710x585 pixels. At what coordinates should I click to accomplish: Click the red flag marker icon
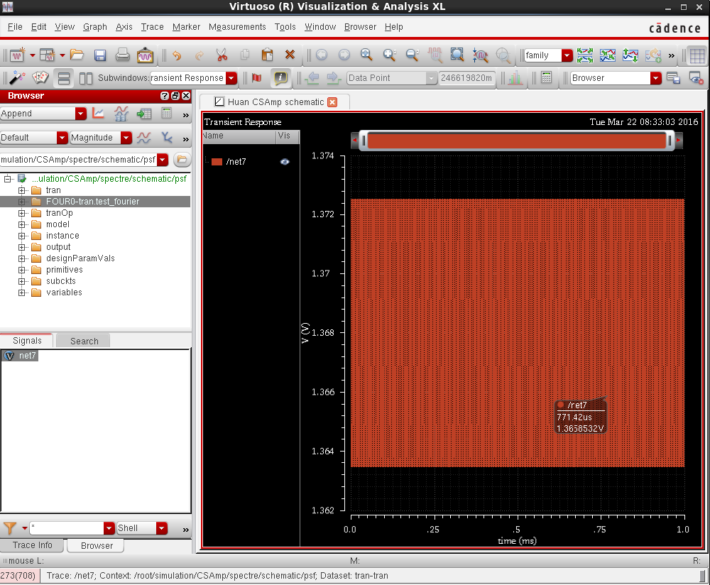[x=256, y=78]
